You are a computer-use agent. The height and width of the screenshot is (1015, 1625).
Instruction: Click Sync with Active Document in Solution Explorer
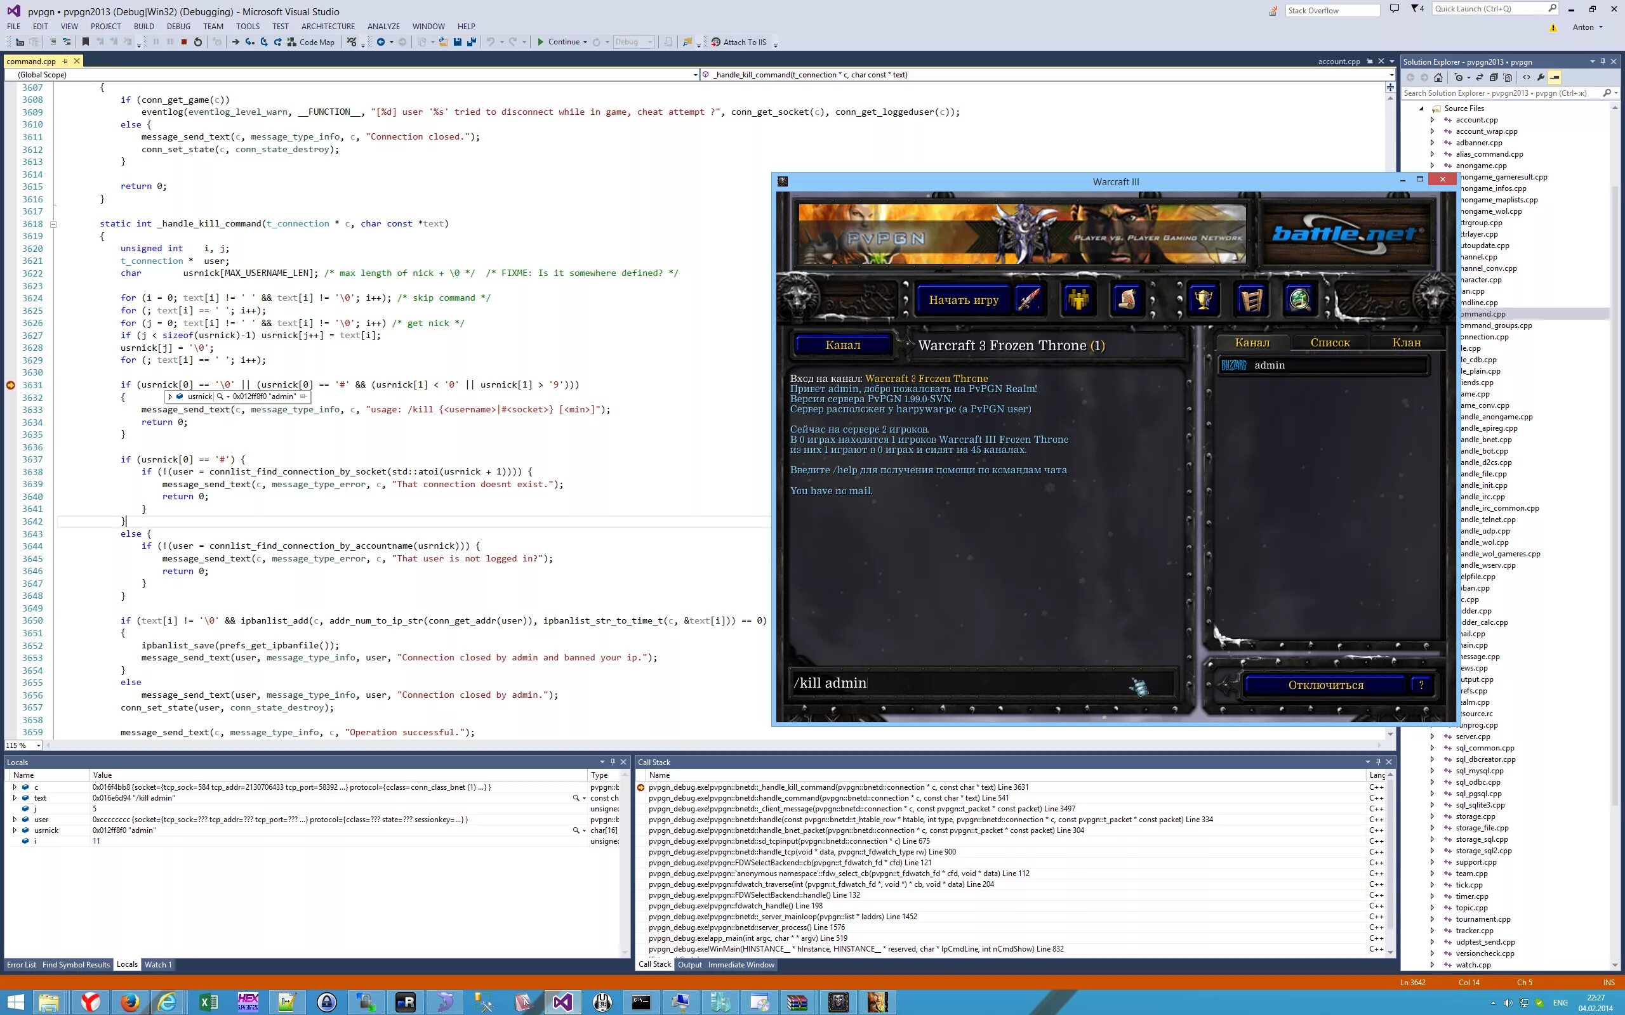[1479, 77]
